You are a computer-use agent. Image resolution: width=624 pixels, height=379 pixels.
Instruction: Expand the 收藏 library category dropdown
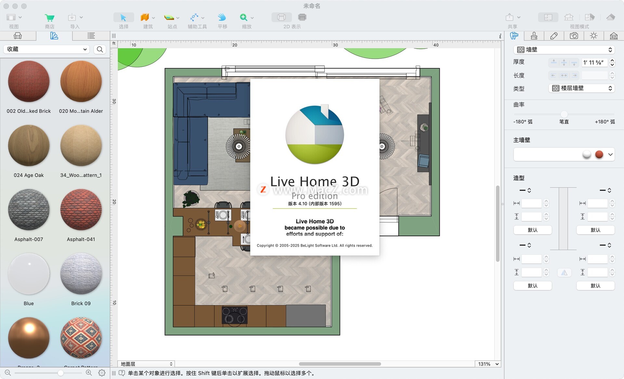pos(46,49)
